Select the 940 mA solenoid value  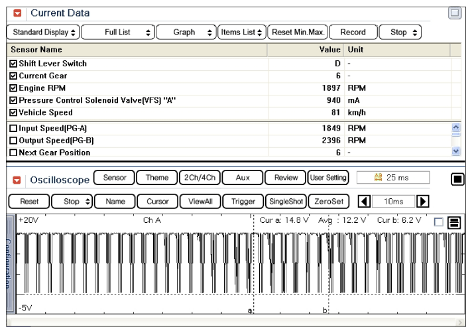333,100
